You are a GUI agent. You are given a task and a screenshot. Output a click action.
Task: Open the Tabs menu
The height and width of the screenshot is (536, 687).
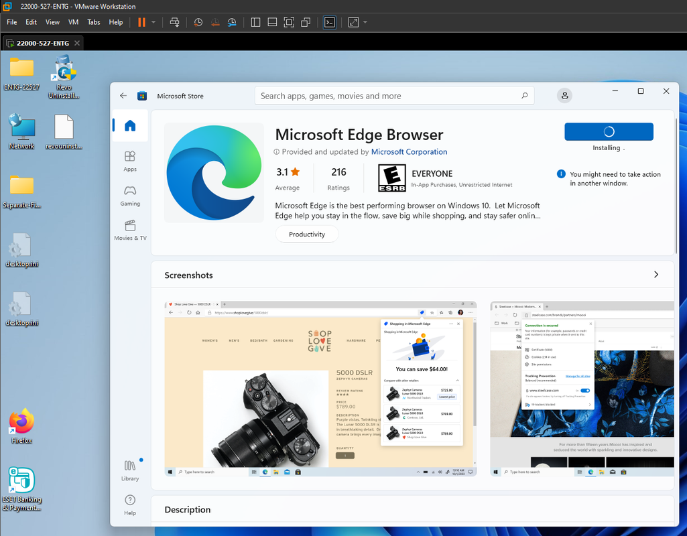pos(94,22)
